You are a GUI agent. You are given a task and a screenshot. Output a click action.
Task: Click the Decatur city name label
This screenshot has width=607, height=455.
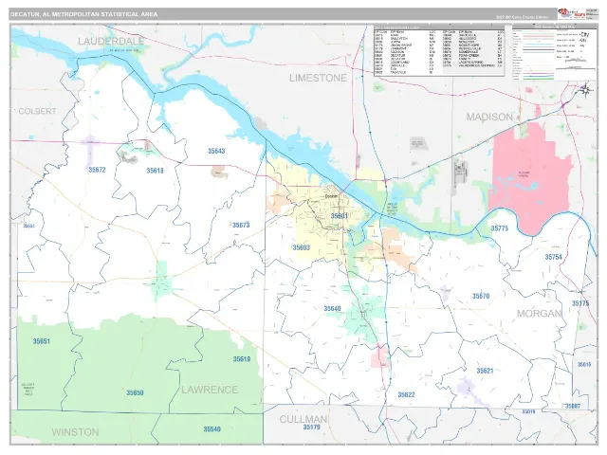point(331,196)
